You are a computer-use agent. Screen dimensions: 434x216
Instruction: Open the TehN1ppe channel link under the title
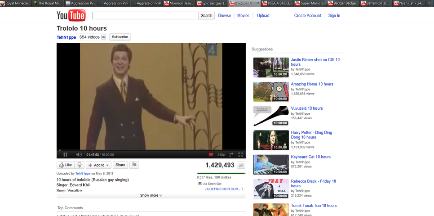pyautogui.click(x=66, y=37)
